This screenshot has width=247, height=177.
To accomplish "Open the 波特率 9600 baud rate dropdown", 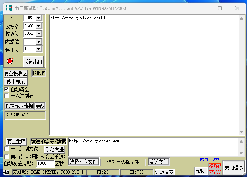I will [x=39, y=26].
